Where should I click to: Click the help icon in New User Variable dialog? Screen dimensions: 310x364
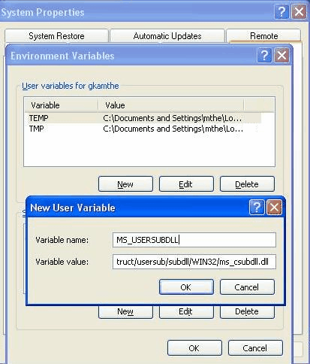click(x=257, y=208)
